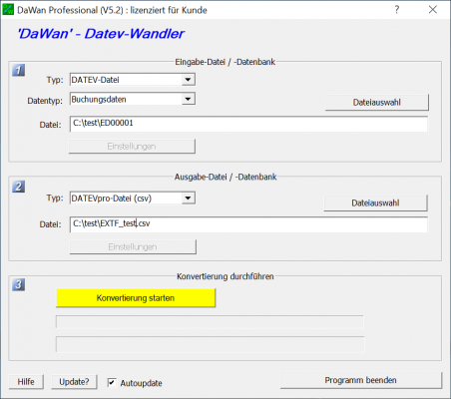The image size is (451, 399).
Task: Click the step 2 number icon
Action: (19, 187)
